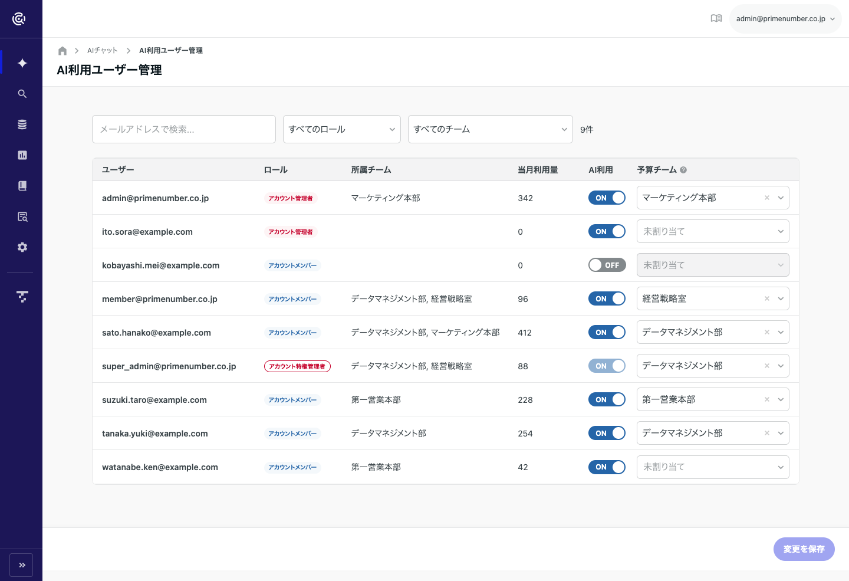This screenshot has height=581, width=849.
Task: Click ito.sora's アカウント管理者 role badge
Action: tap(291, 232)
